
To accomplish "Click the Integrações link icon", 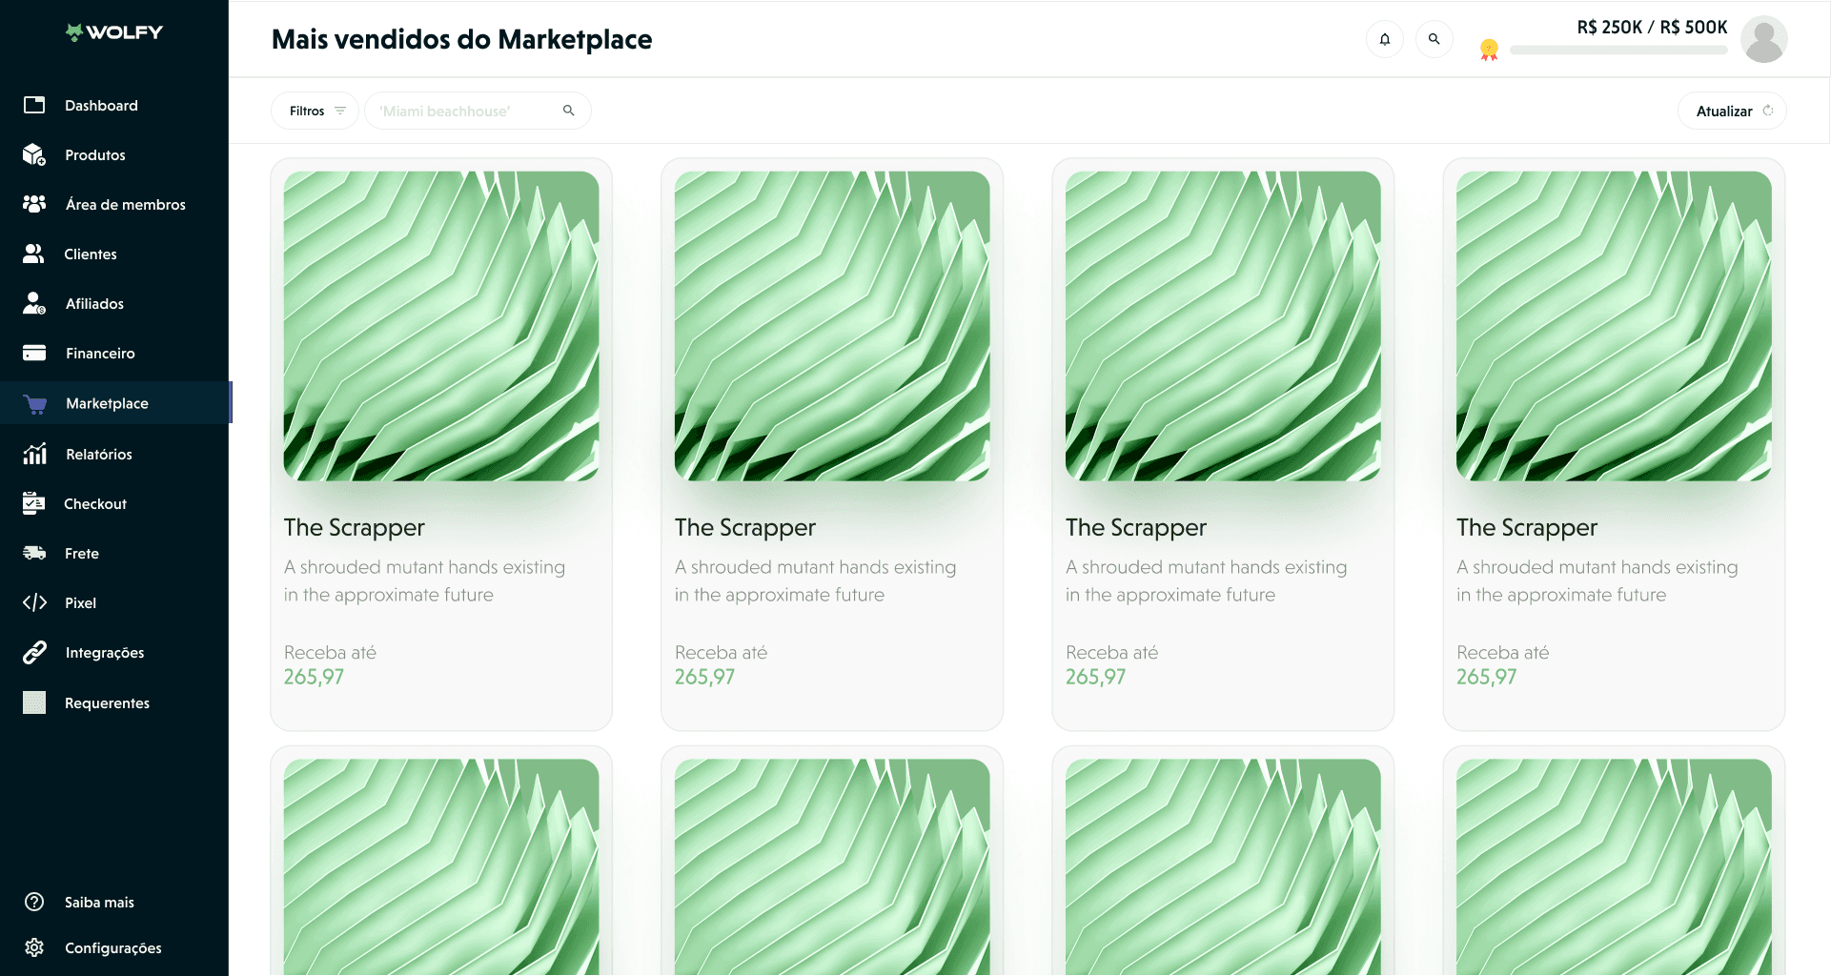I will [34, 652].
